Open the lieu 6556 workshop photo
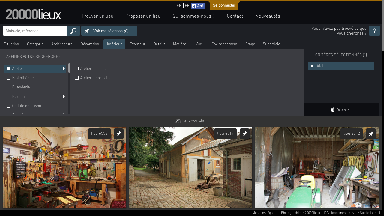The width and height of the screenshot is (384, 216). tap(64, 167)
